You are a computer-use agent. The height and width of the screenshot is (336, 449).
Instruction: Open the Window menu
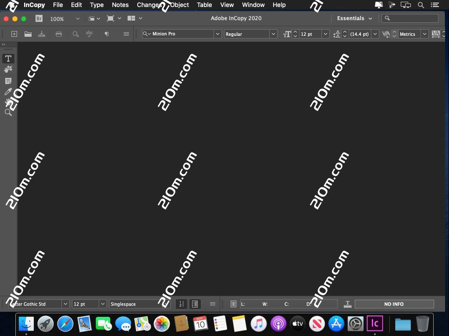coord(253,5)
